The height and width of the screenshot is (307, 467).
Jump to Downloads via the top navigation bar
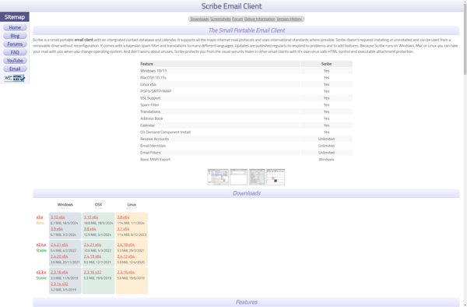point(199,19)
